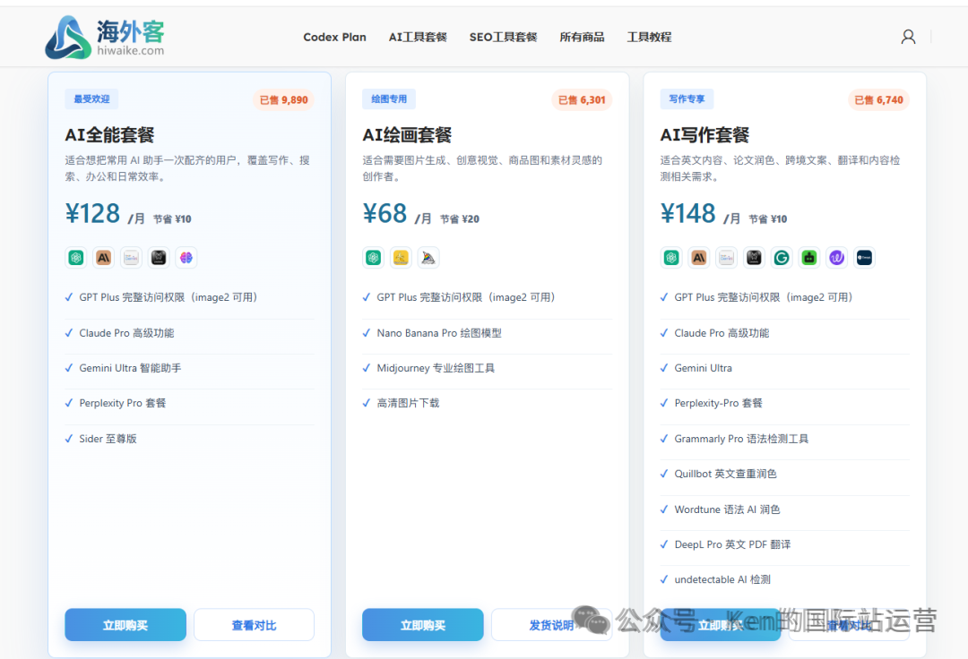Click the AI写作套餐 title
The height and width of the screenshot is (659, 968).
click(705, 135)
